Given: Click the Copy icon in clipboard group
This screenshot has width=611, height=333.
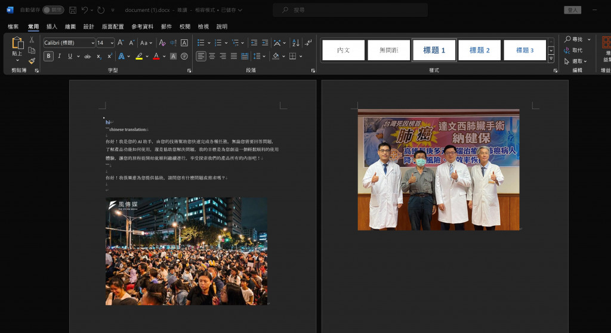Looking at the screenshot, I should [x=32, y=50].
